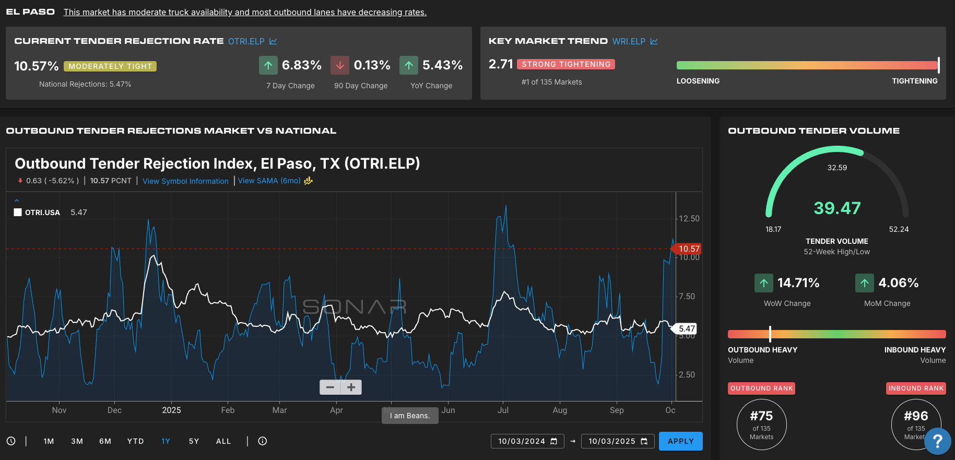Click the clock icon beside time ranges
The image size is (955, 460).
11,441
